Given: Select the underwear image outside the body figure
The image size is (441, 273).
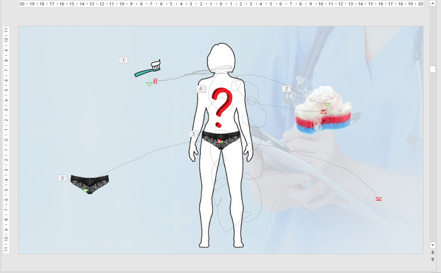Looking at the screenshot, I should pos(90,183).
